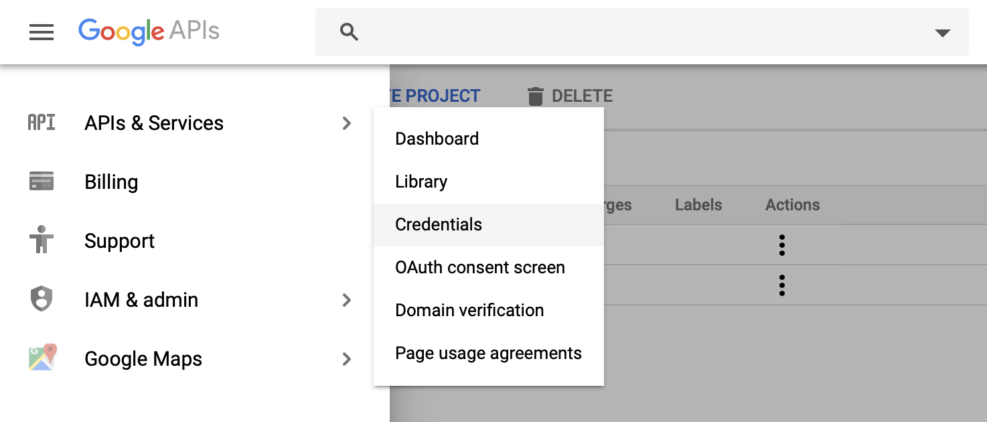
Task: Select Dashboard from the submenu
Action: 489,139
